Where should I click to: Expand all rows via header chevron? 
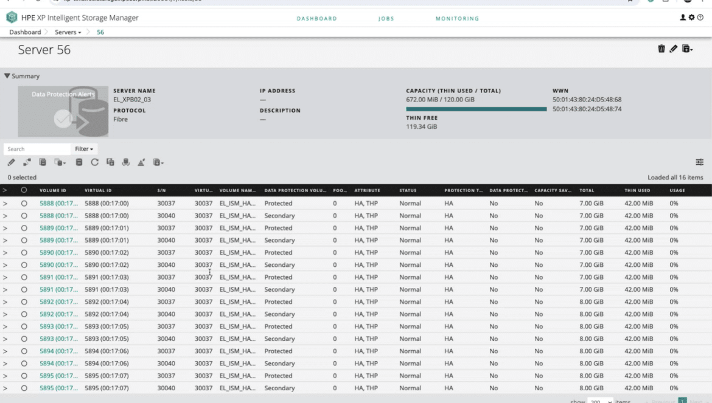pos(4,190)
